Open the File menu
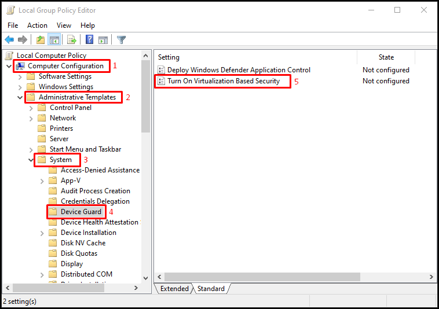Screen dimensions: 439x309 tap(13, 25)
